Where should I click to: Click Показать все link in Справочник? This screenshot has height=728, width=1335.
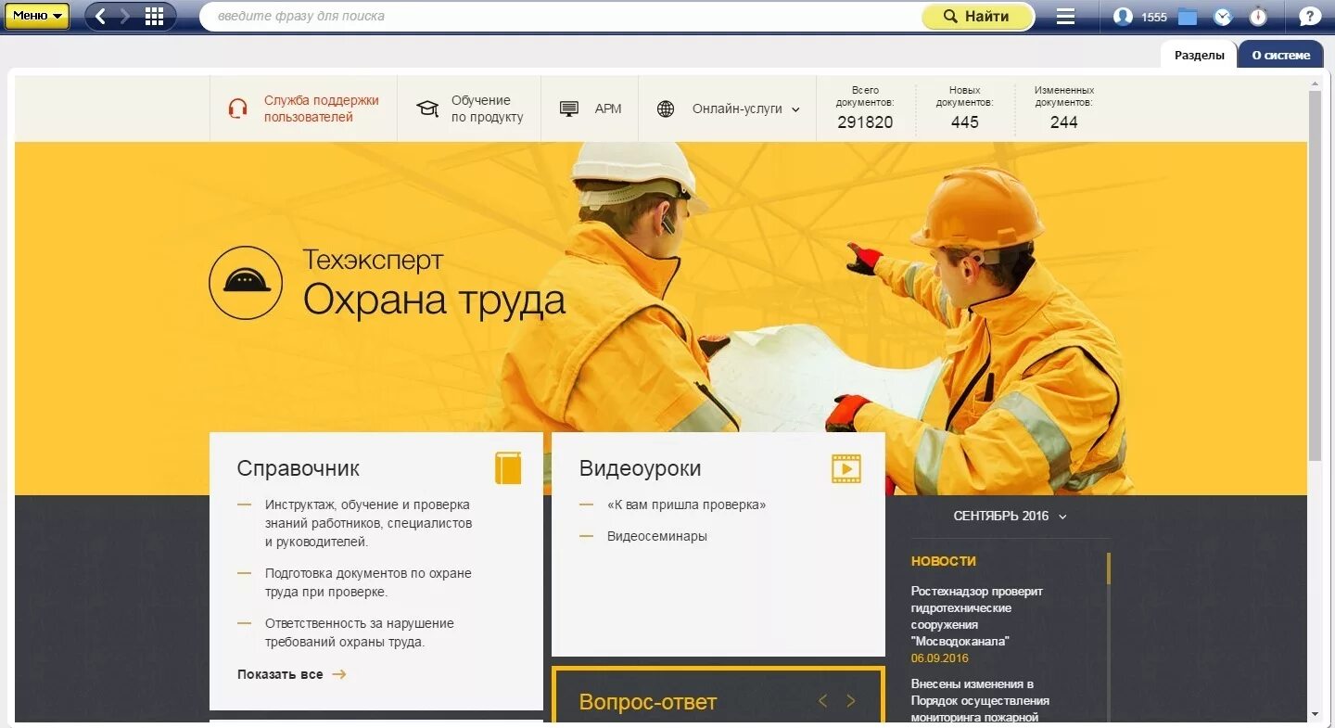pyautogui.click(x=292, y=674)
